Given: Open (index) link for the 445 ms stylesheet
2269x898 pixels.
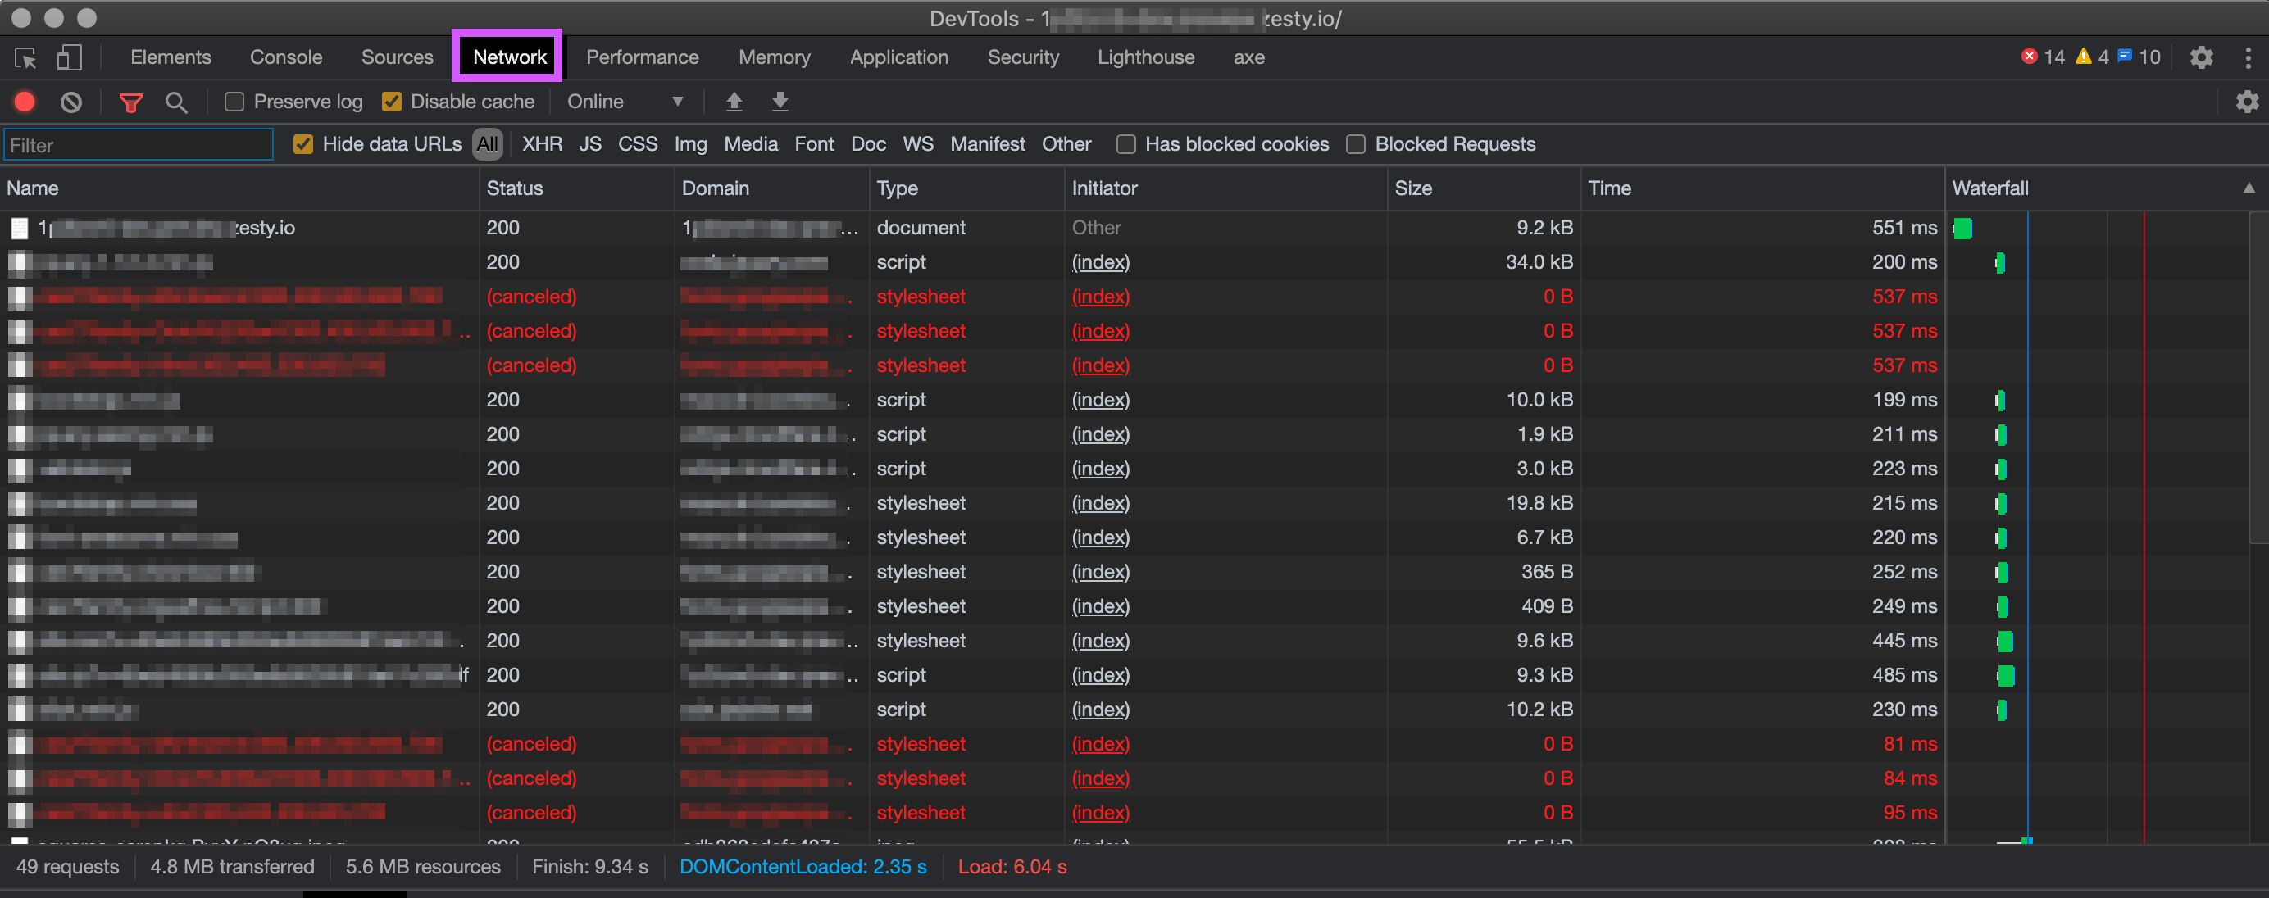Looking at the screenshot, I should [x=1100, y=641].
